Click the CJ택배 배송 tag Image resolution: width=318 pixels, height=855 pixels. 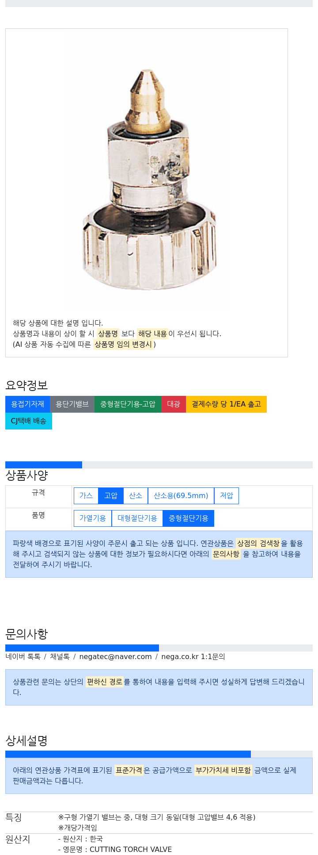[29, 421]
